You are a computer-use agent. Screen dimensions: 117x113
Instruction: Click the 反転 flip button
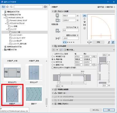(x=98, y=42)
